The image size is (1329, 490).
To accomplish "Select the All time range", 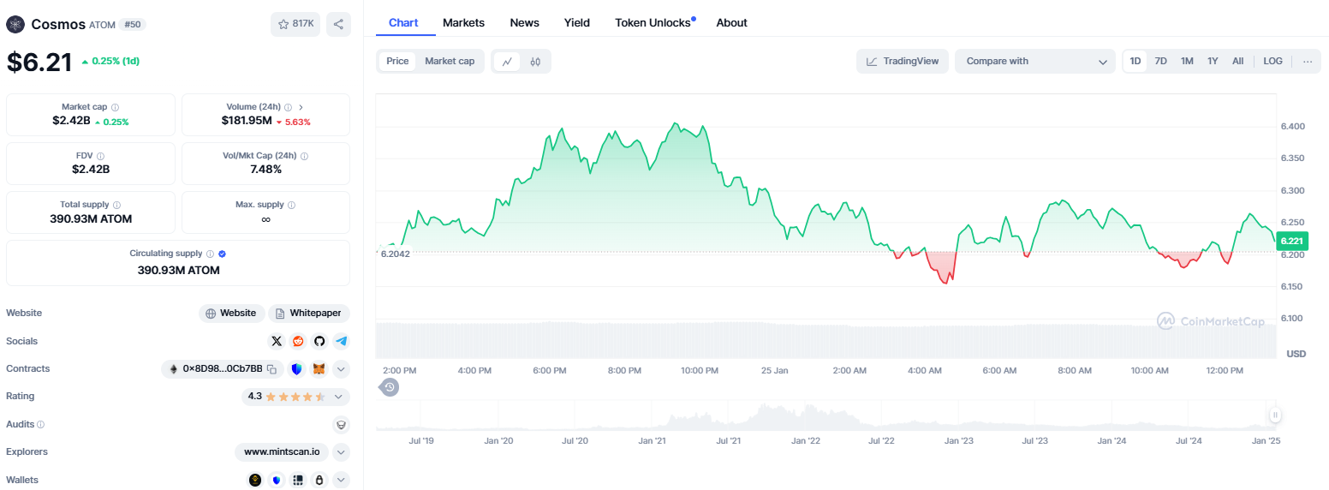I will tap(1238, 61).
